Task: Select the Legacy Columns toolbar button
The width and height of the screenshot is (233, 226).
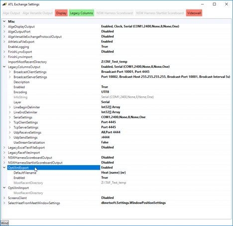Action: coord(81,13)
